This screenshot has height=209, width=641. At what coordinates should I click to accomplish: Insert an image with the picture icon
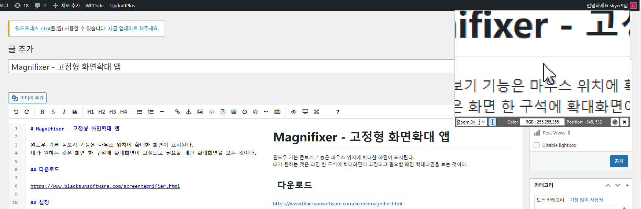pyautogui.click(x=200, y=112)
